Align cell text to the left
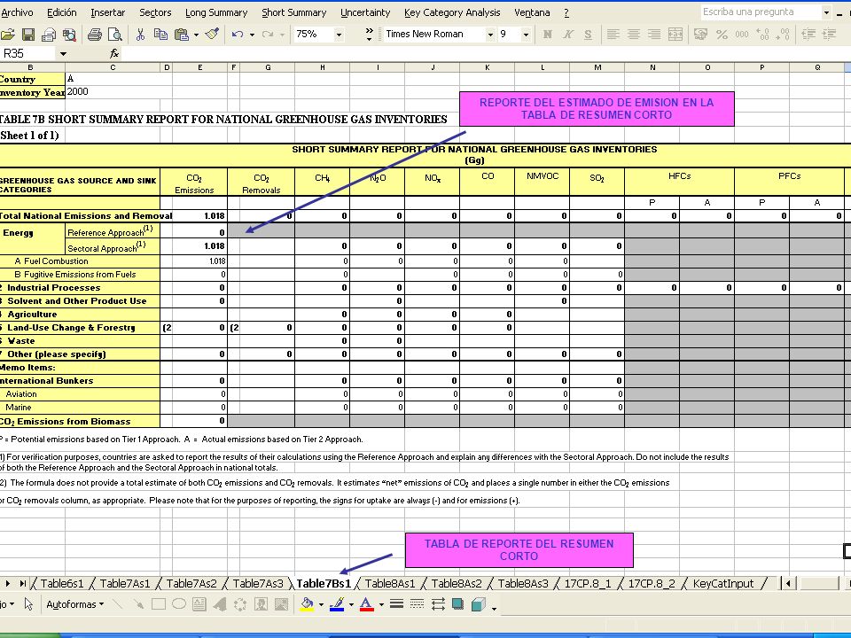 coord(613,35)
